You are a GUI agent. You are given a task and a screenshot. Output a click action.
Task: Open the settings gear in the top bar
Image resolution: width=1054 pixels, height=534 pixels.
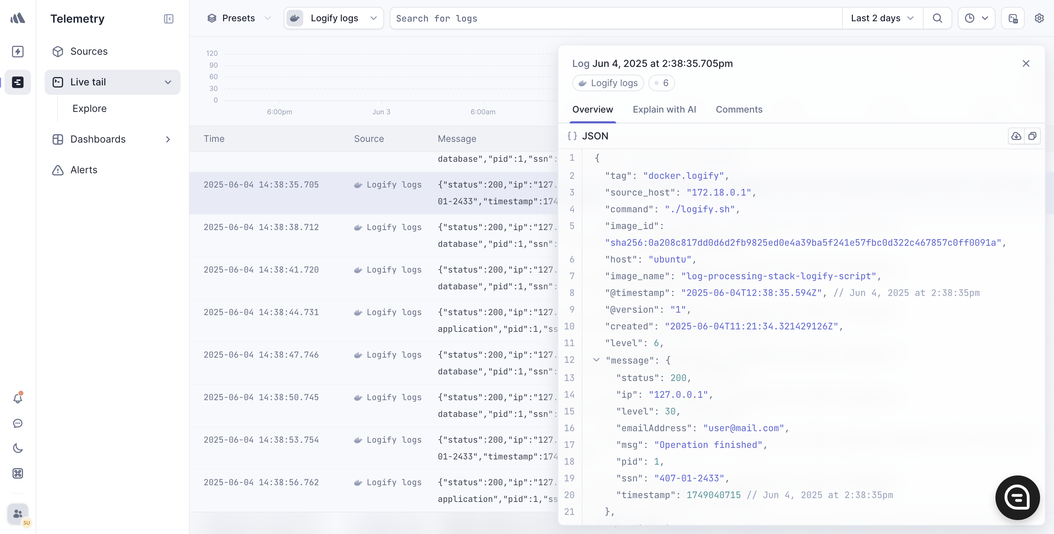(1040, 18)
